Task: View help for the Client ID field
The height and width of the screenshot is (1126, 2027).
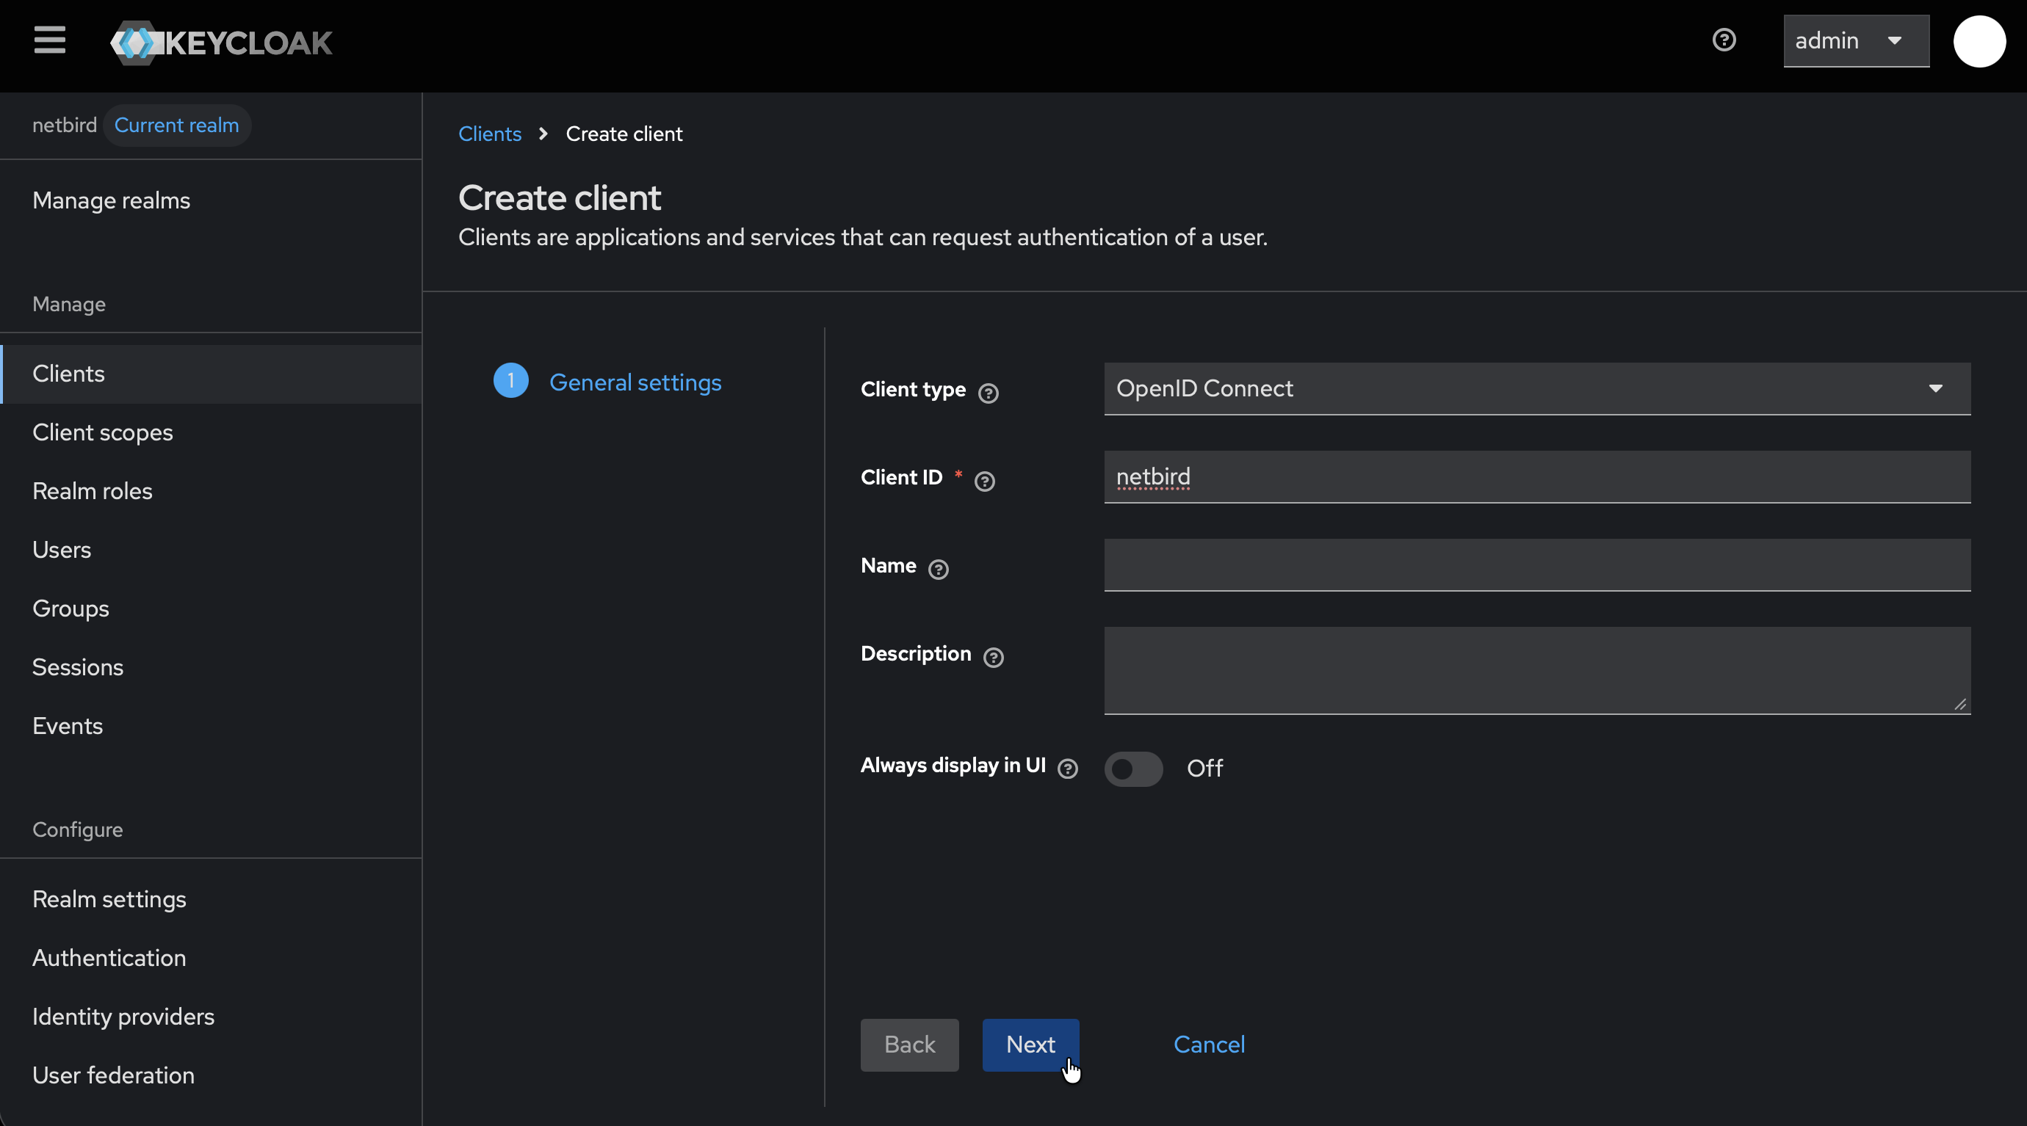Action: tap(984, 481)
